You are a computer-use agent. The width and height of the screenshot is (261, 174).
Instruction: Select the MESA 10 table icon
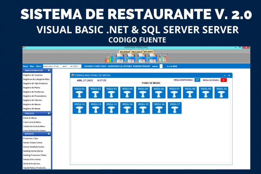pyautogui.click(x=222, y=93)
